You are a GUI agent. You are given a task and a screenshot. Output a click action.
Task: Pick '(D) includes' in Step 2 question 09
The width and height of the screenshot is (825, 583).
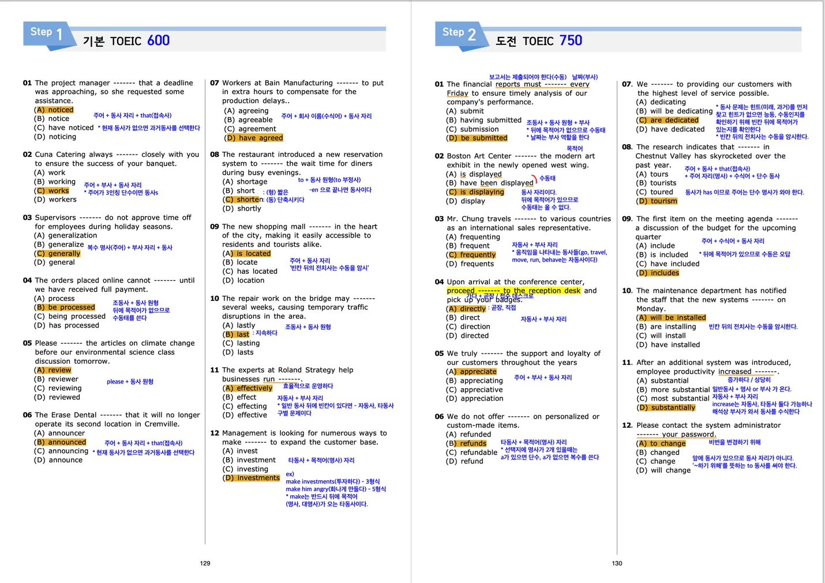point(658,273)
